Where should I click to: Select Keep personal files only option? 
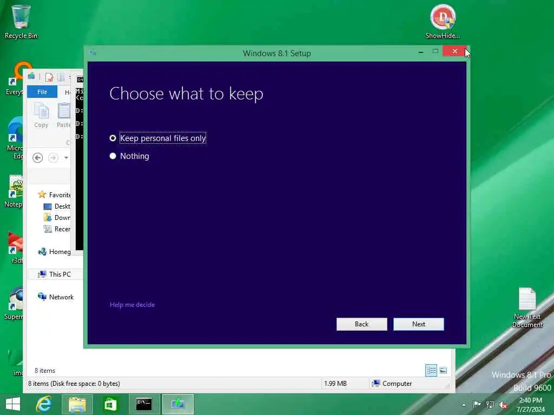click(158, 138)
